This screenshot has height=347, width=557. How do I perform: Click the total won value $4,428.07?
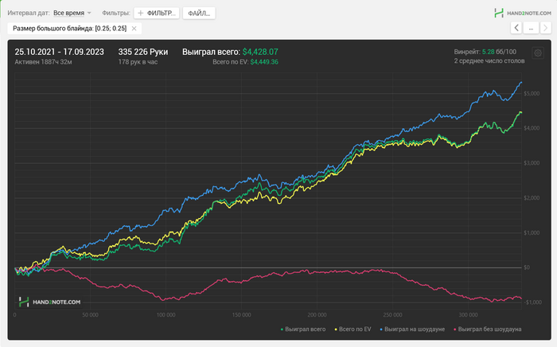click(260, 52)
